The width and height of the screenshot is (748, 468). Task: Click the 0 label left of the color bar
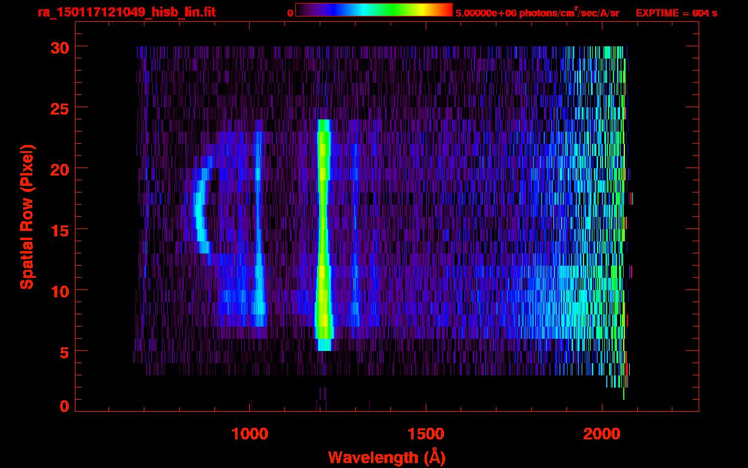(290, 13)
